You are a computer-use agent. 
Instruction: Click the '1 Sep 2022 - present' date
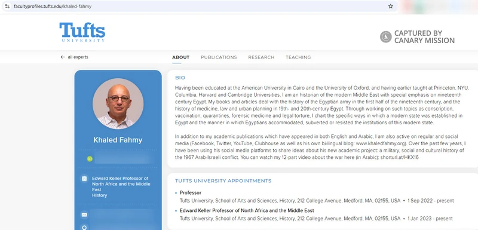[430, 201]
